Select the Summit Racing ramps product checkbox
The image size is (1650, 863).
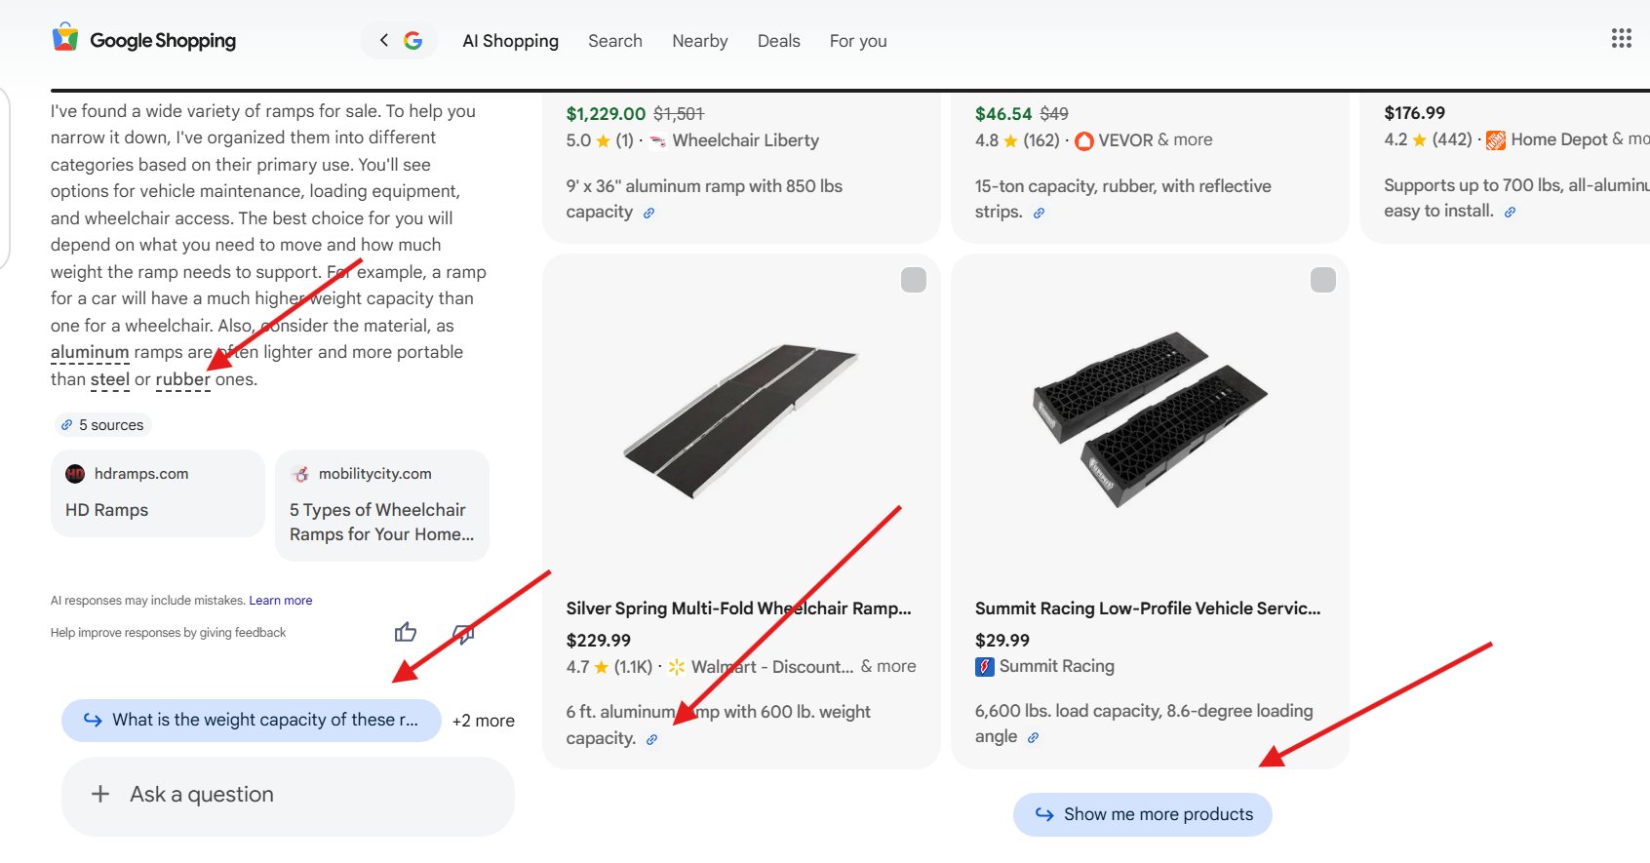click(x=1322, y=280)
